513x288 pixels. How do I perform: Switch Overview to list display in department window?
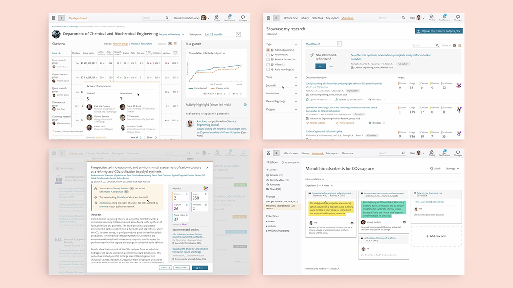tap(175, 44)
